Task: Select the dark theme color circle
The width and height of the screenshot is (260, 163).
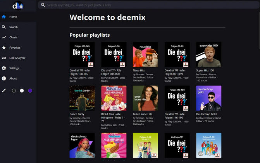Action: point(14,90)
